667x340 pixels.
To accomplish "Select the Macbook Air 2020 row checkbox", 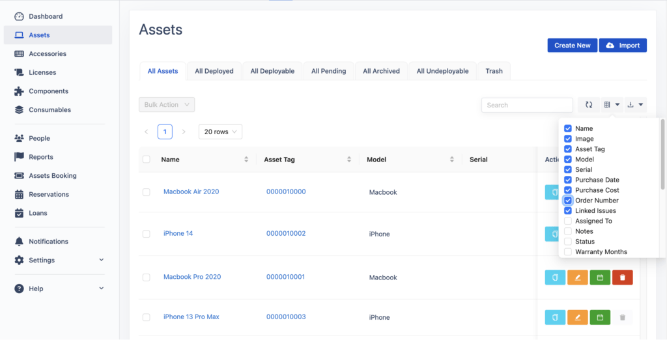I will click(147, 192).
